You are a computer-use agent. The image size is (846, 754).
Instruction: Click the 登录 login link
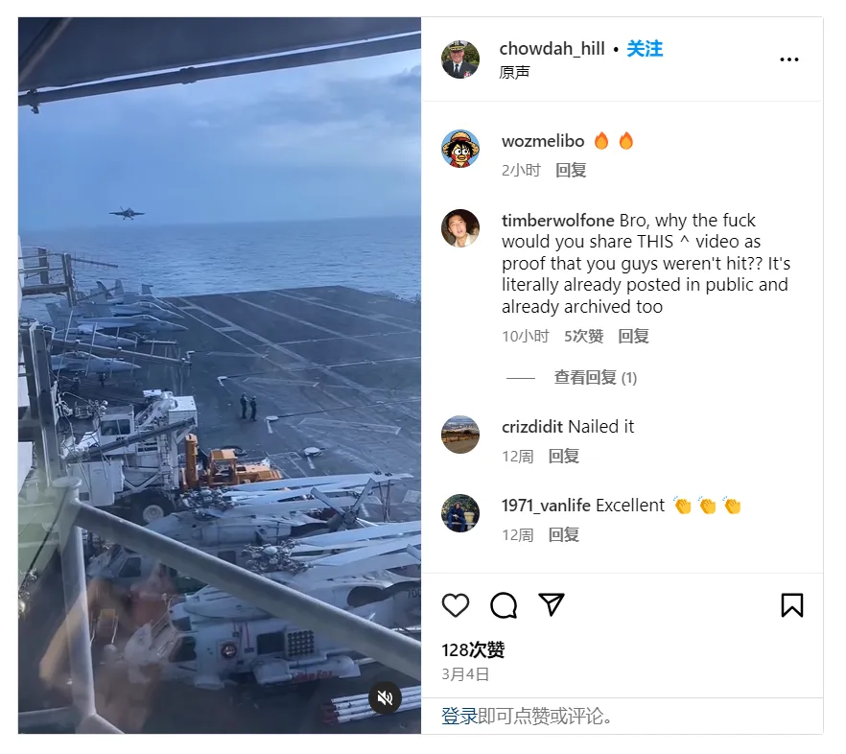(x=459, y=717)
